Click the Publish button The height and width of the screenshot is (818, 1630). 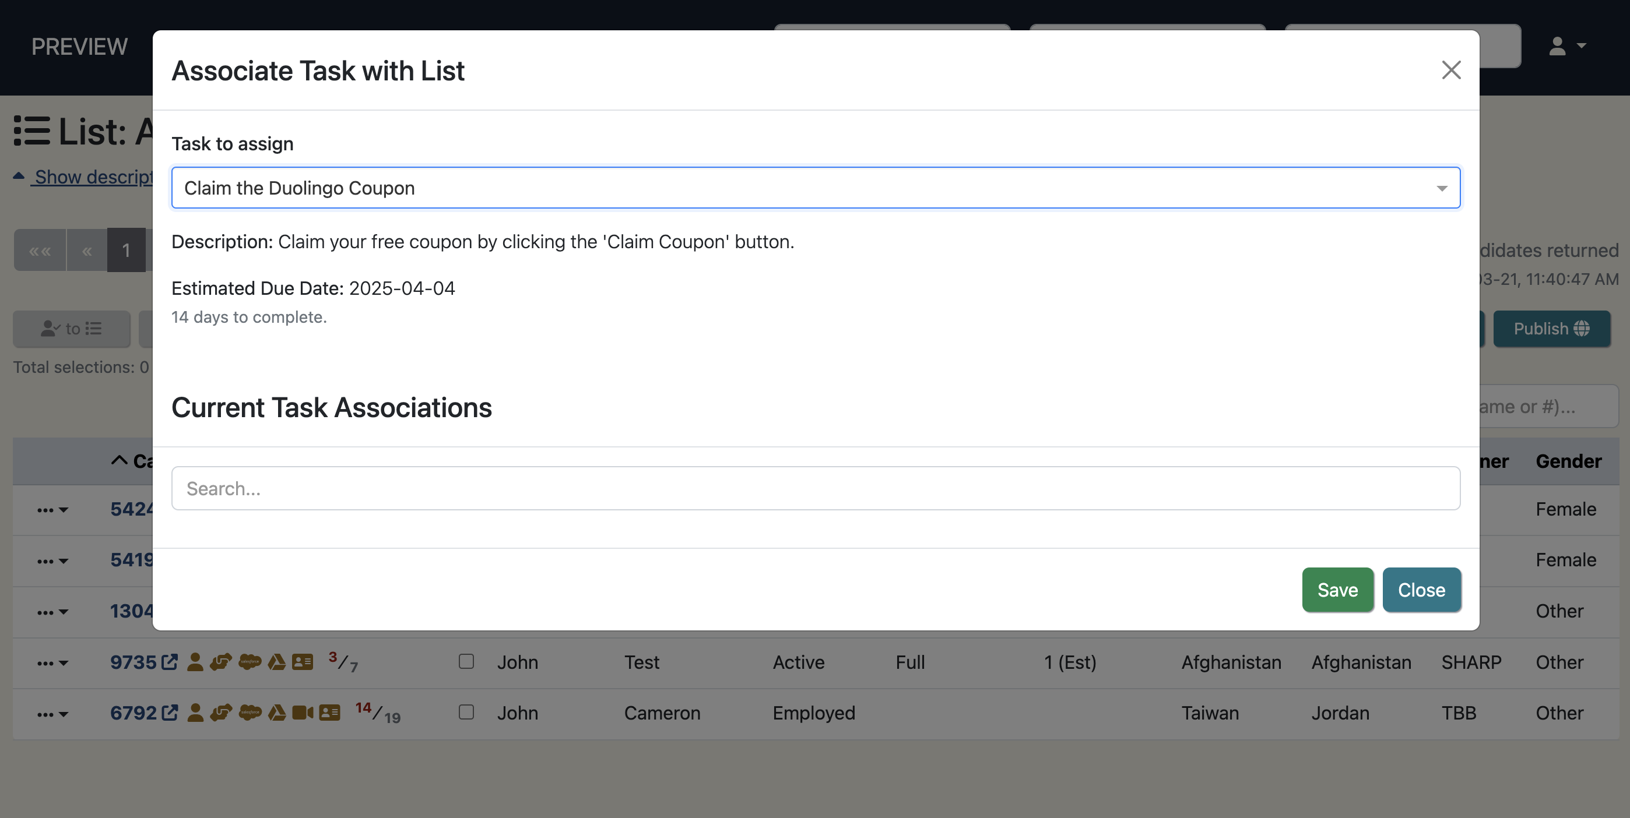[x=1551, y=329]
